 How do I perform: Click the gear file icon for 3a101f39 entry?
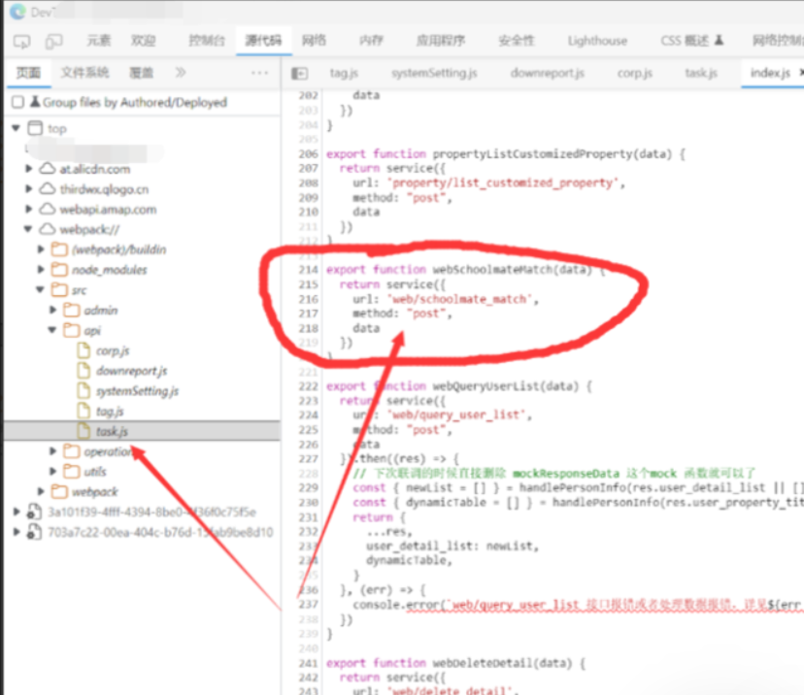(33, 512)
